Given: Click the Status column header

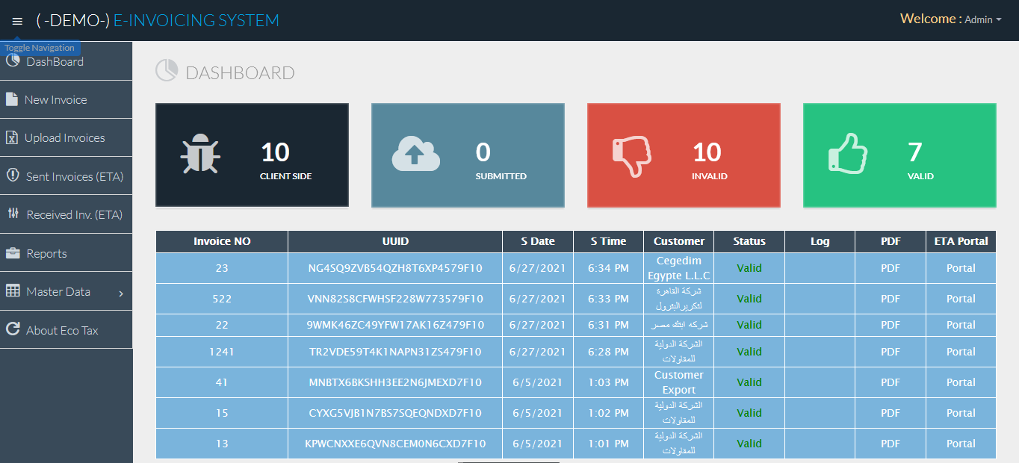Looking at the screenshot, I should click(x=749, y=241).
